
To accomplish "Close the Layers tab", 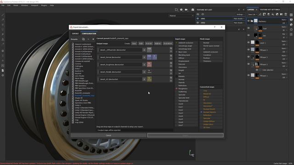I will (x=256, y=10).
